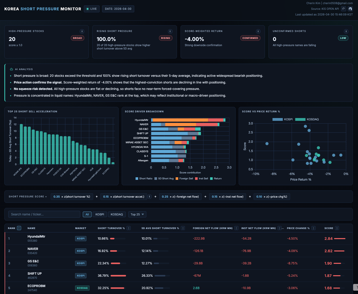Click the LIVE status badge

[92, 9]
